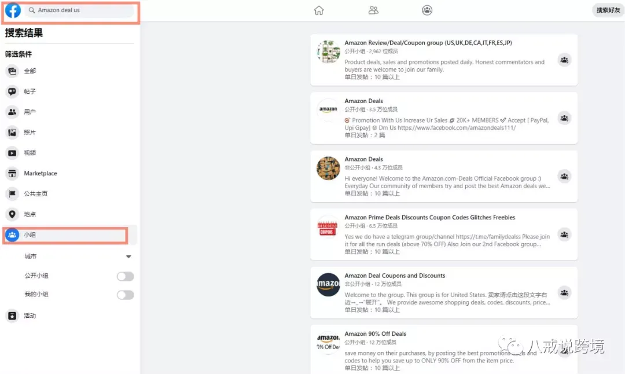Select the 地点 places pin icon
Viewport: 625px width, 374px height.
point(12,215)
